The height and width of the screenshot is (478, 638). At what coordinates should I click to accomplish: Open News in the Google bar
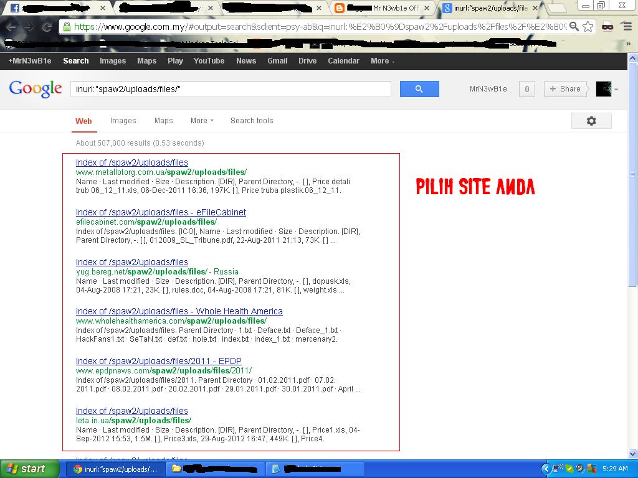[246, 61]
